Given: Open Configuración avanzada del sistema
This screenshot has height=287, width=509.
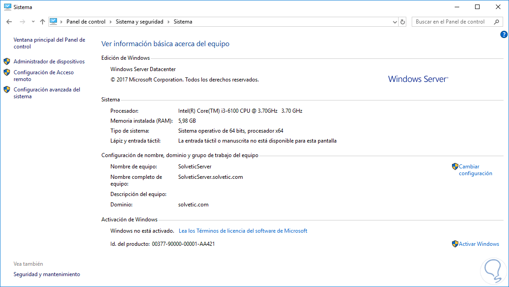Looking at the screenshot, I should (47, 93).
